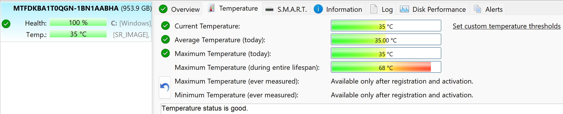Click green check beside Average Temperature
563x114 pixels.
[165, 40]
